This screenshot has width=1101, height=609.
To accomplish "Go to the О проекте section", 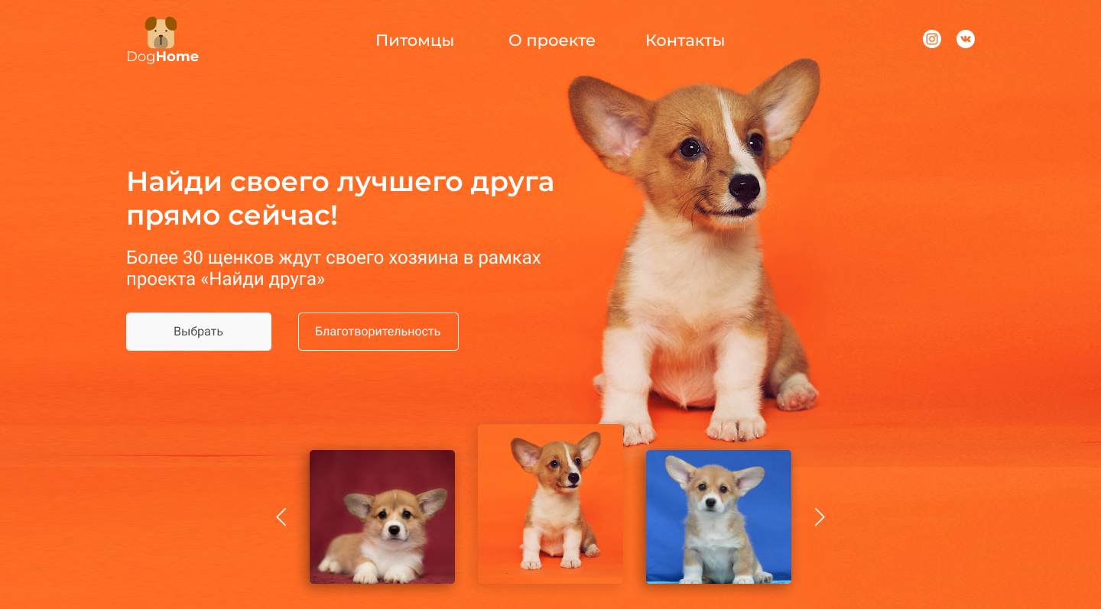I will pyautogui.click(x=552, y=40).
